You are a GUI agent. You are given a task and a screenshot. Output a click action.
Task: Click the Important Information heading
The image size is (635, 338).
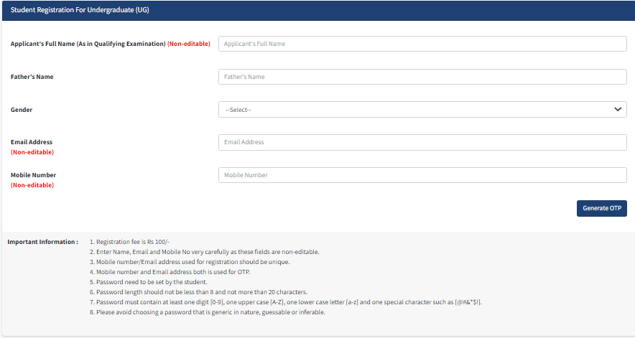(x=42, y=242)
